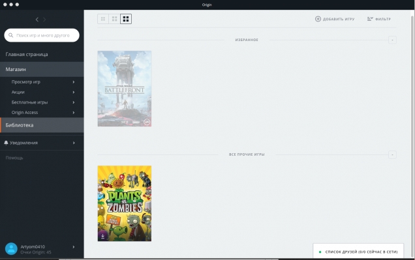Select the large tile grid view
The width and height of the screenshot is (415, 260).
coord(126,19)
